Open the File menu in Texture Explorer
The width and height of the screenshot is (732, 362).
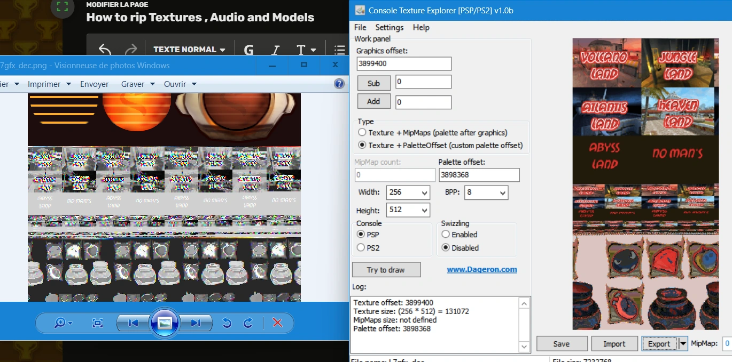pos(360,27)
